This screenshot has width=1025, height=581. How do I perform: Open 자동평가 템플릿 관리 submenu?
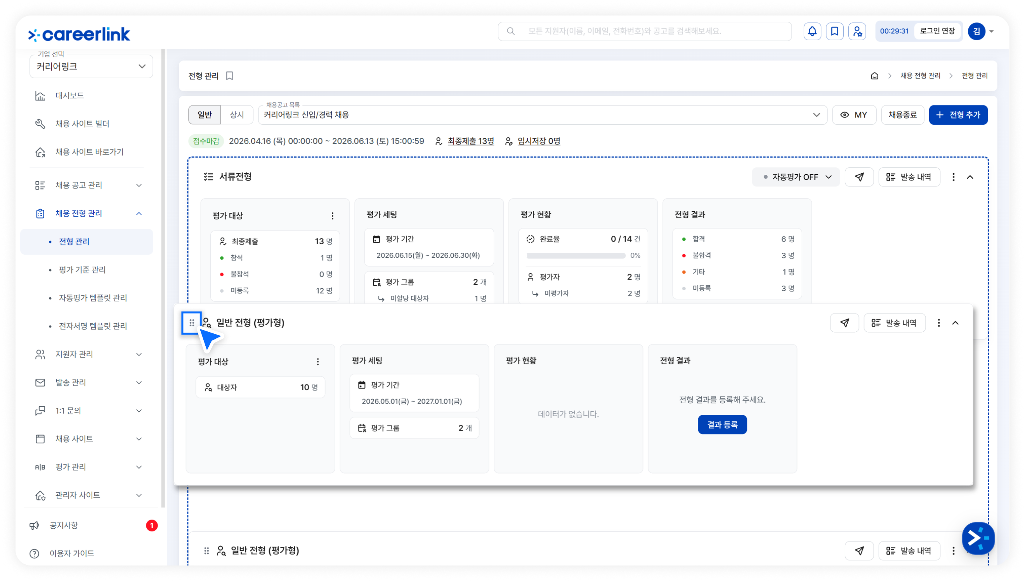pos(93,298)
